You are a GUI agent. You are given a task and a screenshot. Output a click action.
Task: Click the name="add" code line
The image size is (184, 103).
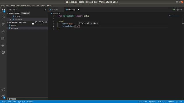68,24
